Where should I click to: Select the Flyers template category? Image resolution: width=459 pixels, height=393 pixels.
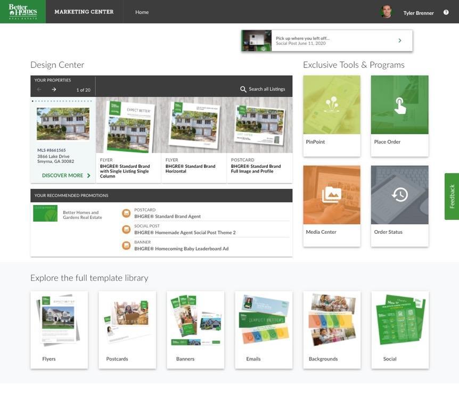pos(59,330)
